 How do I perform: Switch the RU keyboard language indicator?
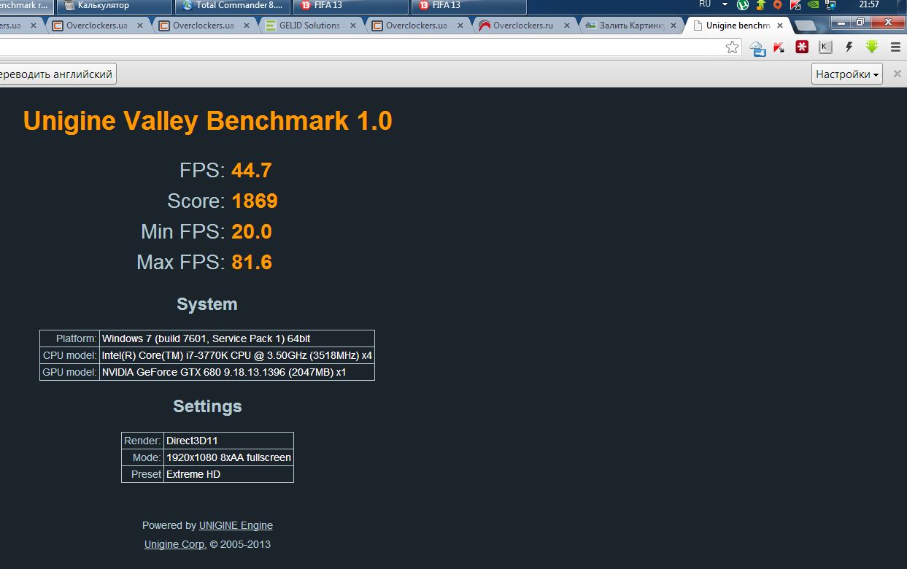705,4
